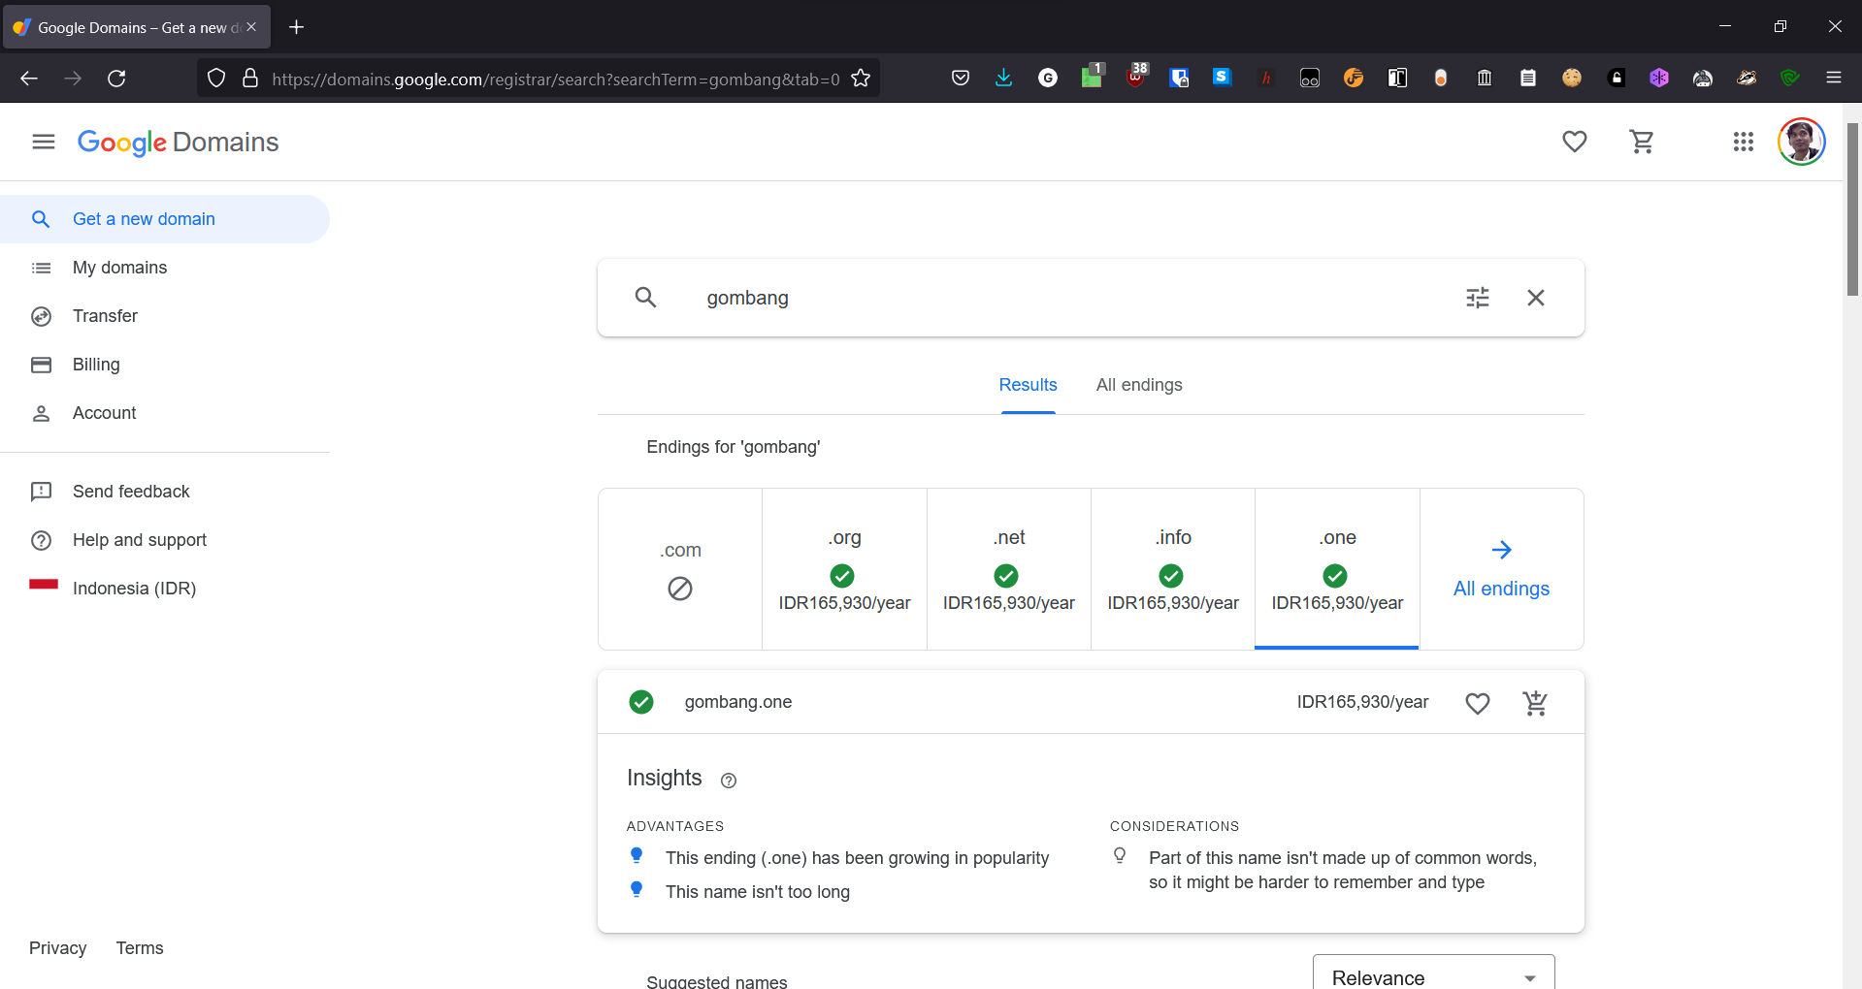The height and width of the screenshot is (989, 1862).
Task: Close the Google Domains browser tab
Action: [x=251, y=27]
